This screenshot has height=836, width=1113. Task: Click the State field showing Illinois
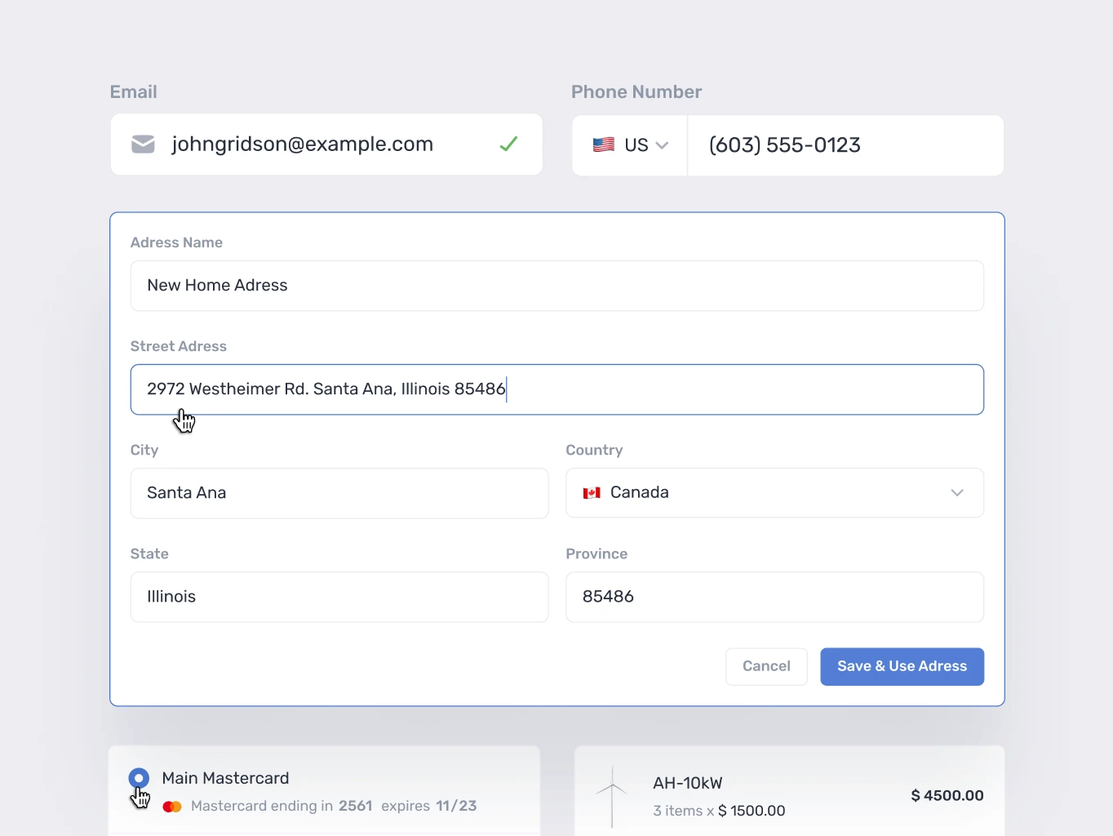click(x=339, y=597)
